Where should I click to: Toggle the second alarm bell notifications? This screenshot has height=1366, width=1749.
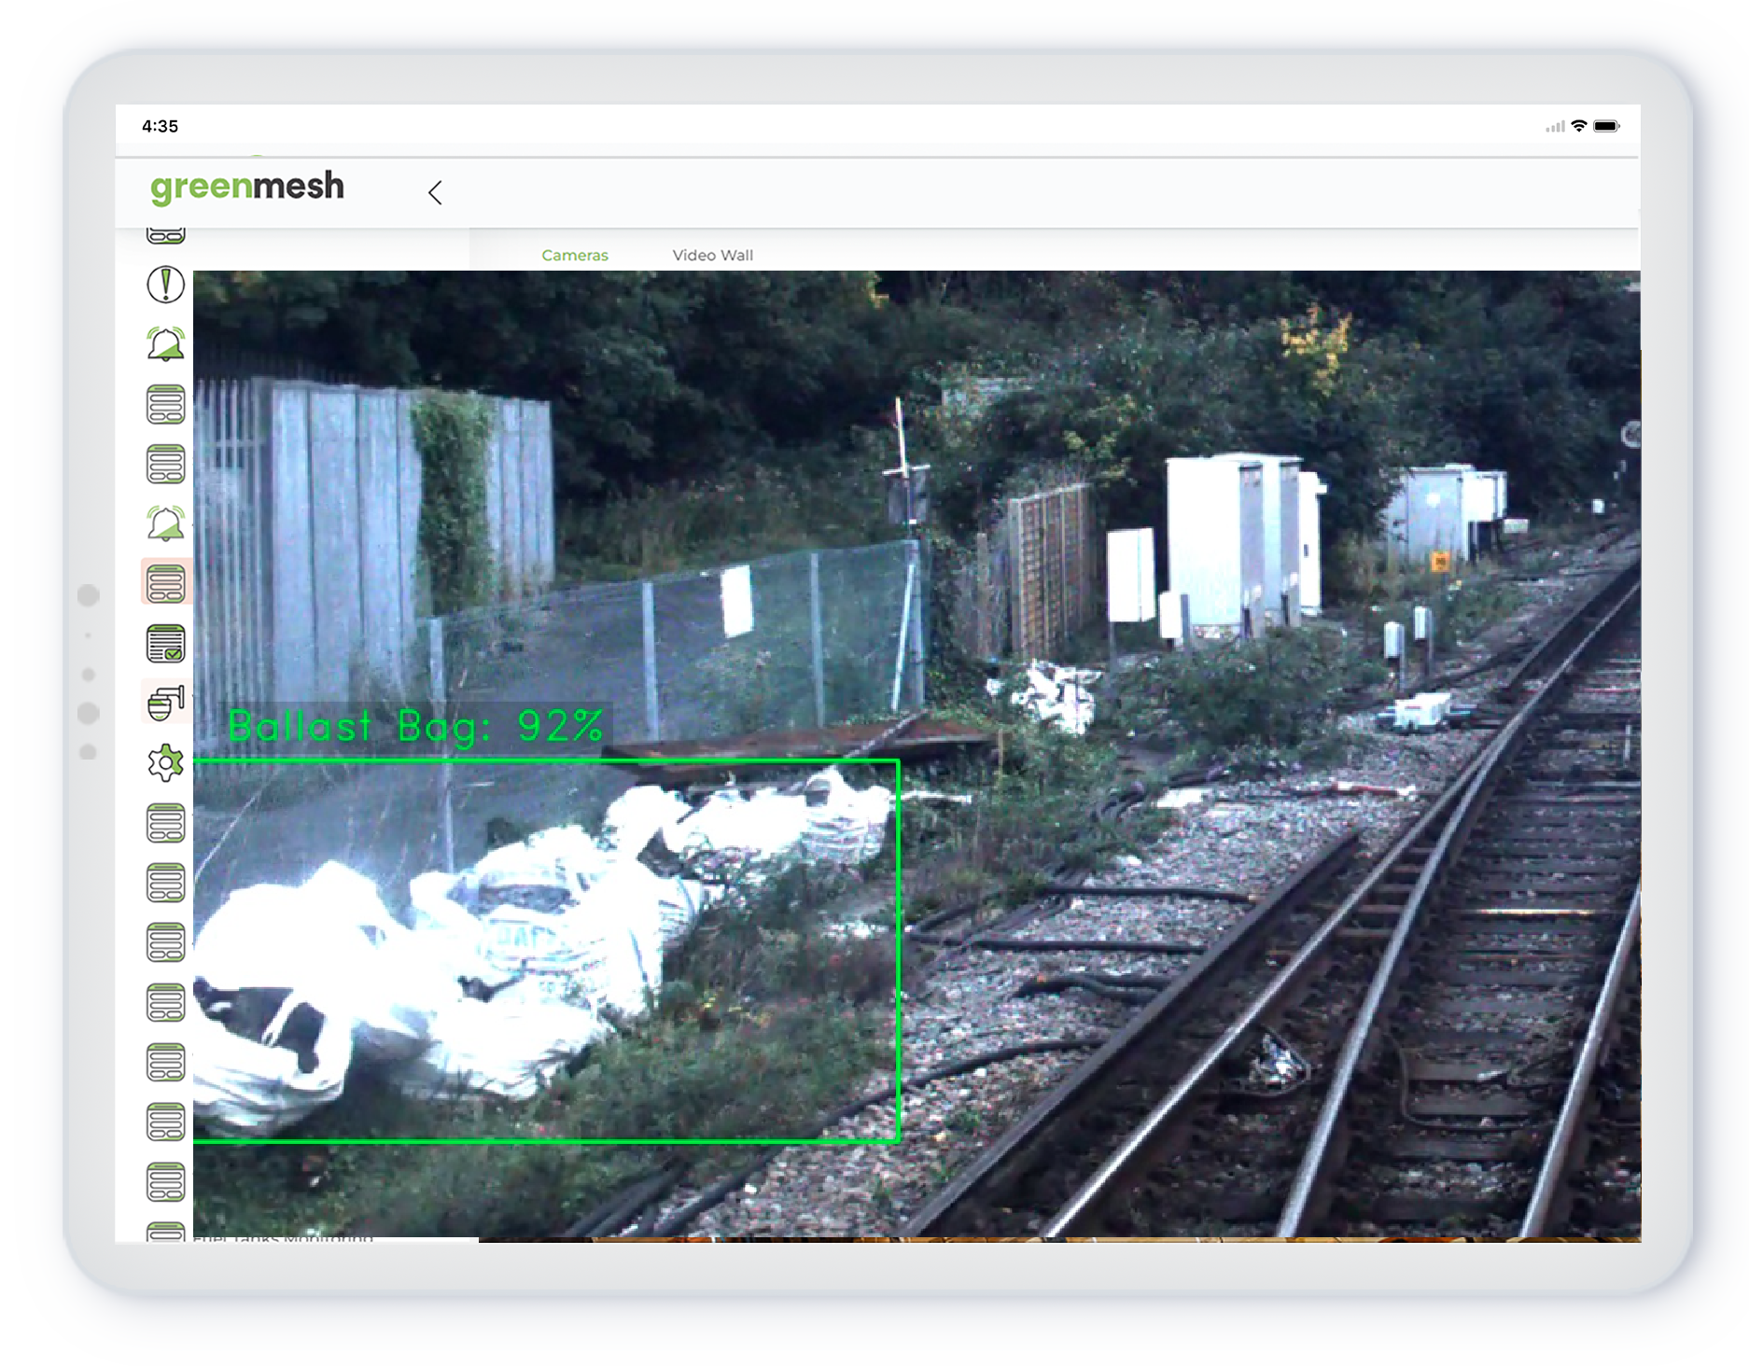click(x=165, y=524)
